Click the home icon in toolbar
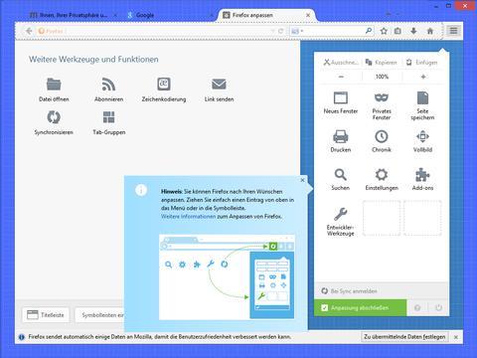Image resolution: width=477 pixels, height=358 pixels. pos(430,31)
